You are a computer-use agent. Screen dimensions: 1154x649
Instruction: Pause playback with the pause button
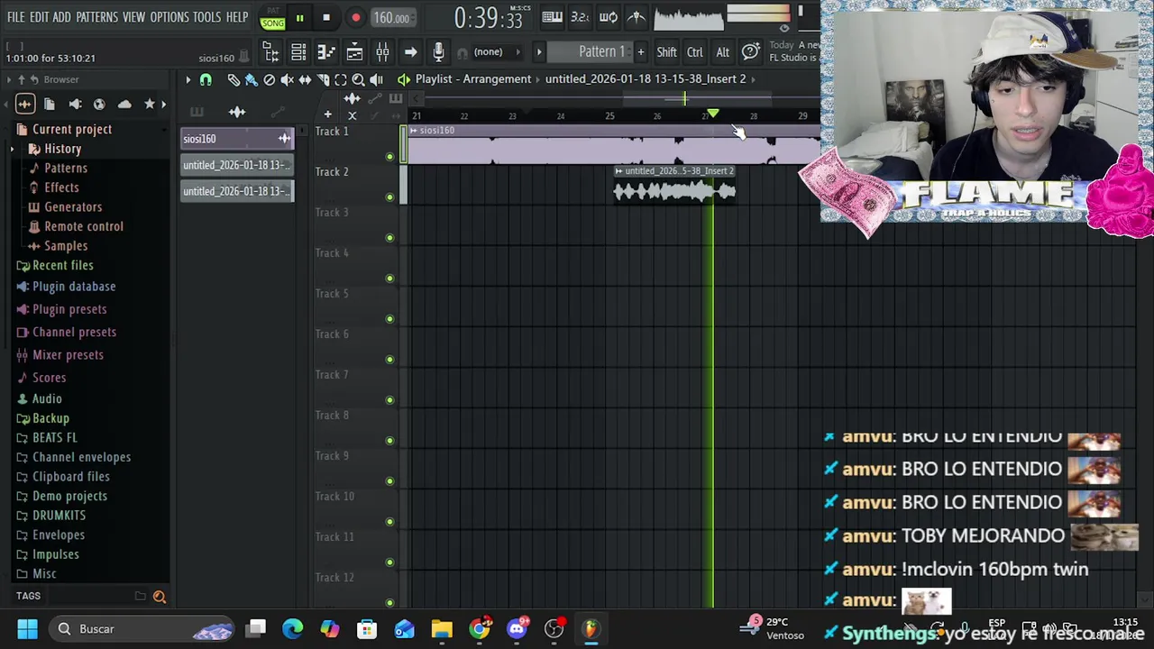pyautogui.click(x=299, y=18)
